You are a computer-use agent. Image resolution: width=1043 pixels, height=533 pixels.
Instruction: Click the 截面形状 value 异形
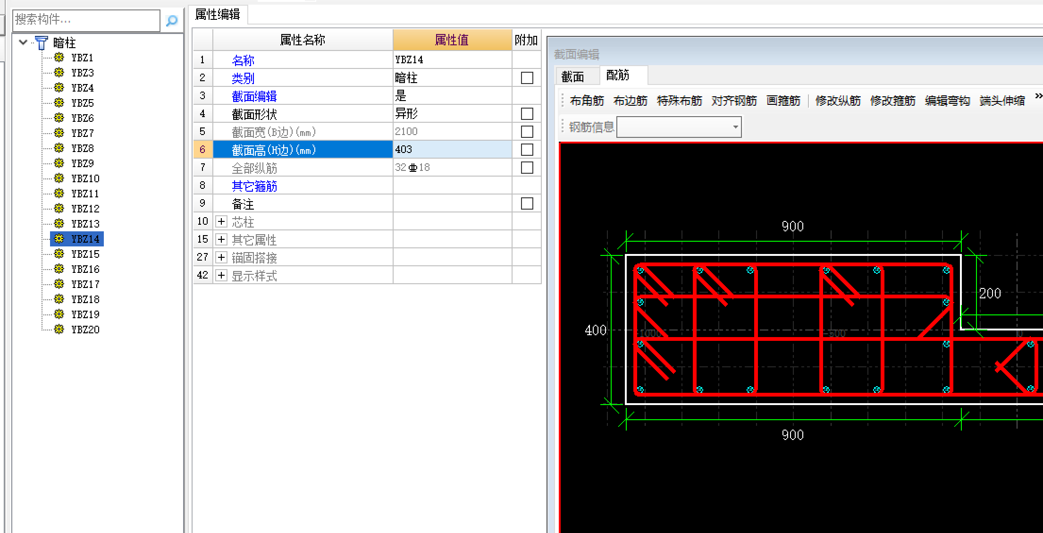point(406,114)
